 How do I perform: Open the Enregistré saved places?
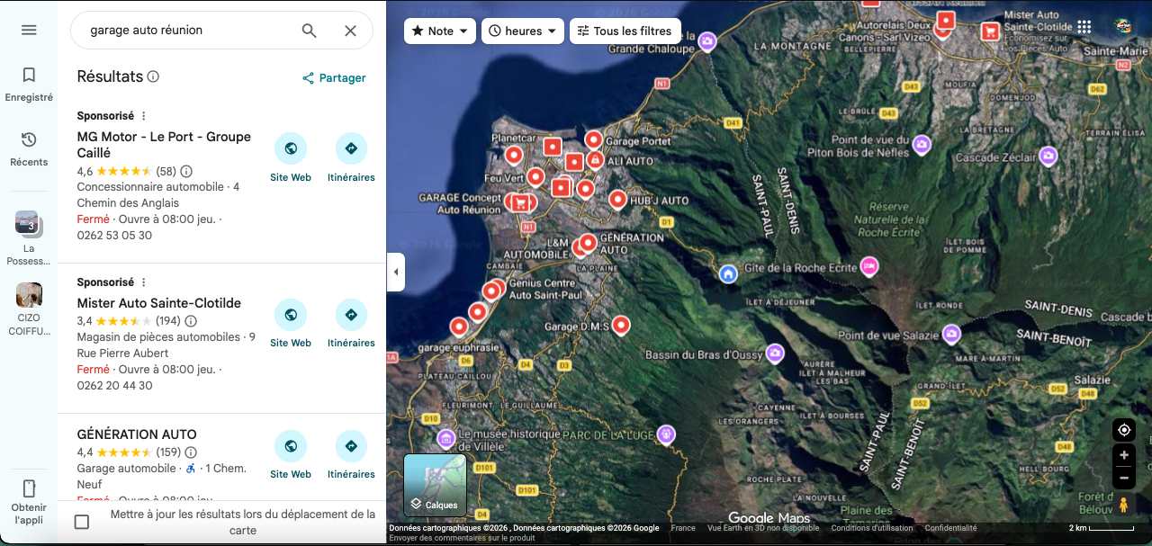[29, 85]
